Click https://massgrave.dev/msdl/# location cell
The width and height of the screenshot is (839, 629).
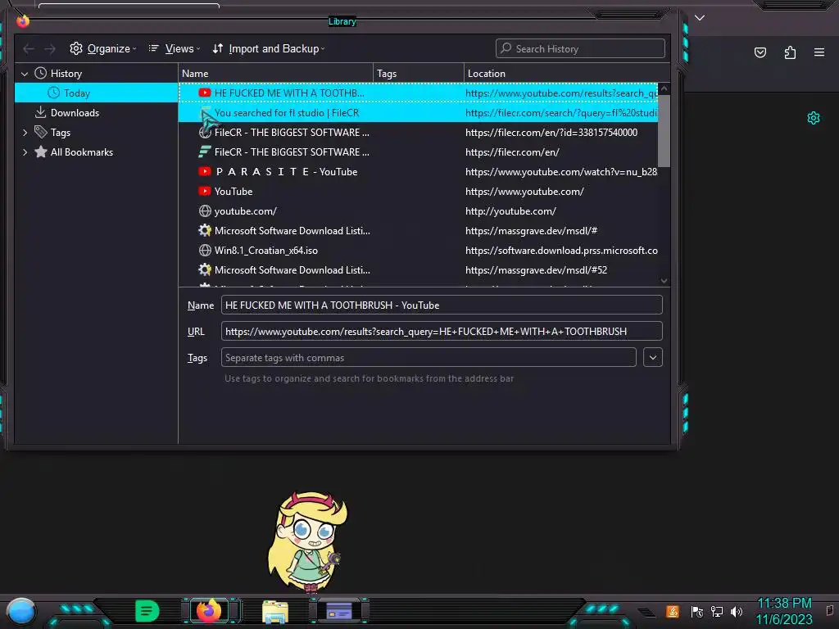coord(531,231)
